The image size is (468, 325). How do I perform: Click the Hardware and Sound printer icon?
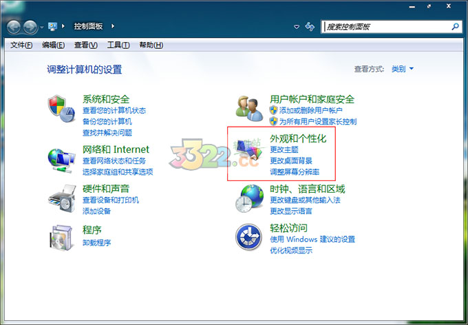pyautogui.click(x=62, y=198)
